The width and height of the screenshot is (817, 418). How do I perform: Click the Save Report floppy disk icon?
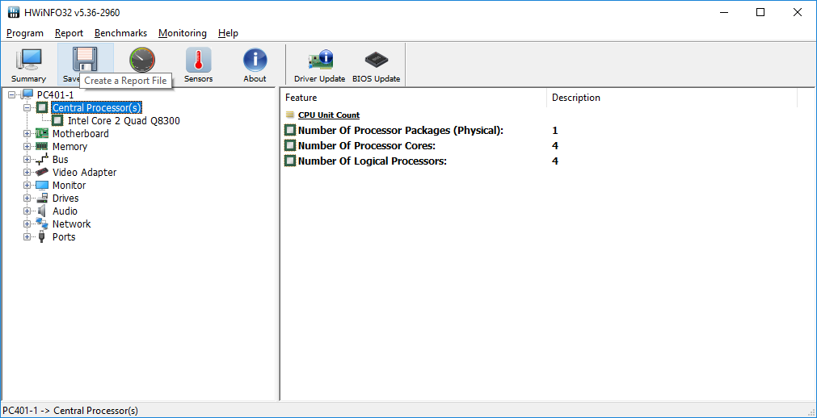pyautogui.click(x=85, y=59)
